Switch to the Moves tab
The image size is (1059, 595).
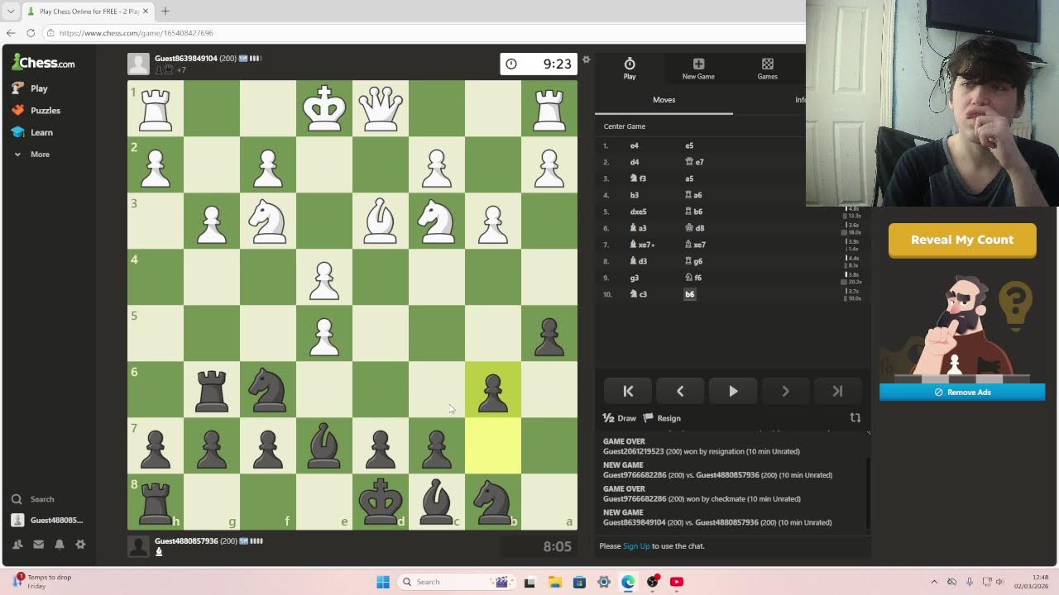point(664,100)
